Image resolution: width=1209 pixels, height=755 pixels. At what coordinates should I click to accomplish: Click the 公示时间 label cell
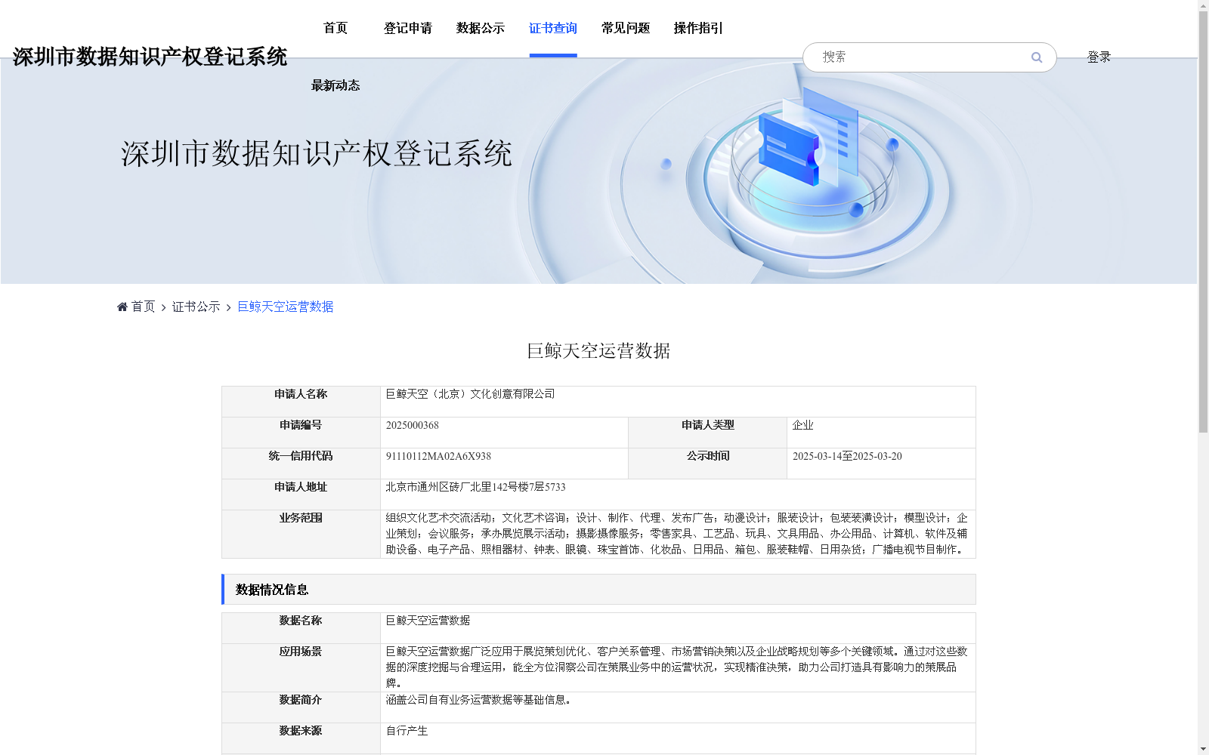707,464
